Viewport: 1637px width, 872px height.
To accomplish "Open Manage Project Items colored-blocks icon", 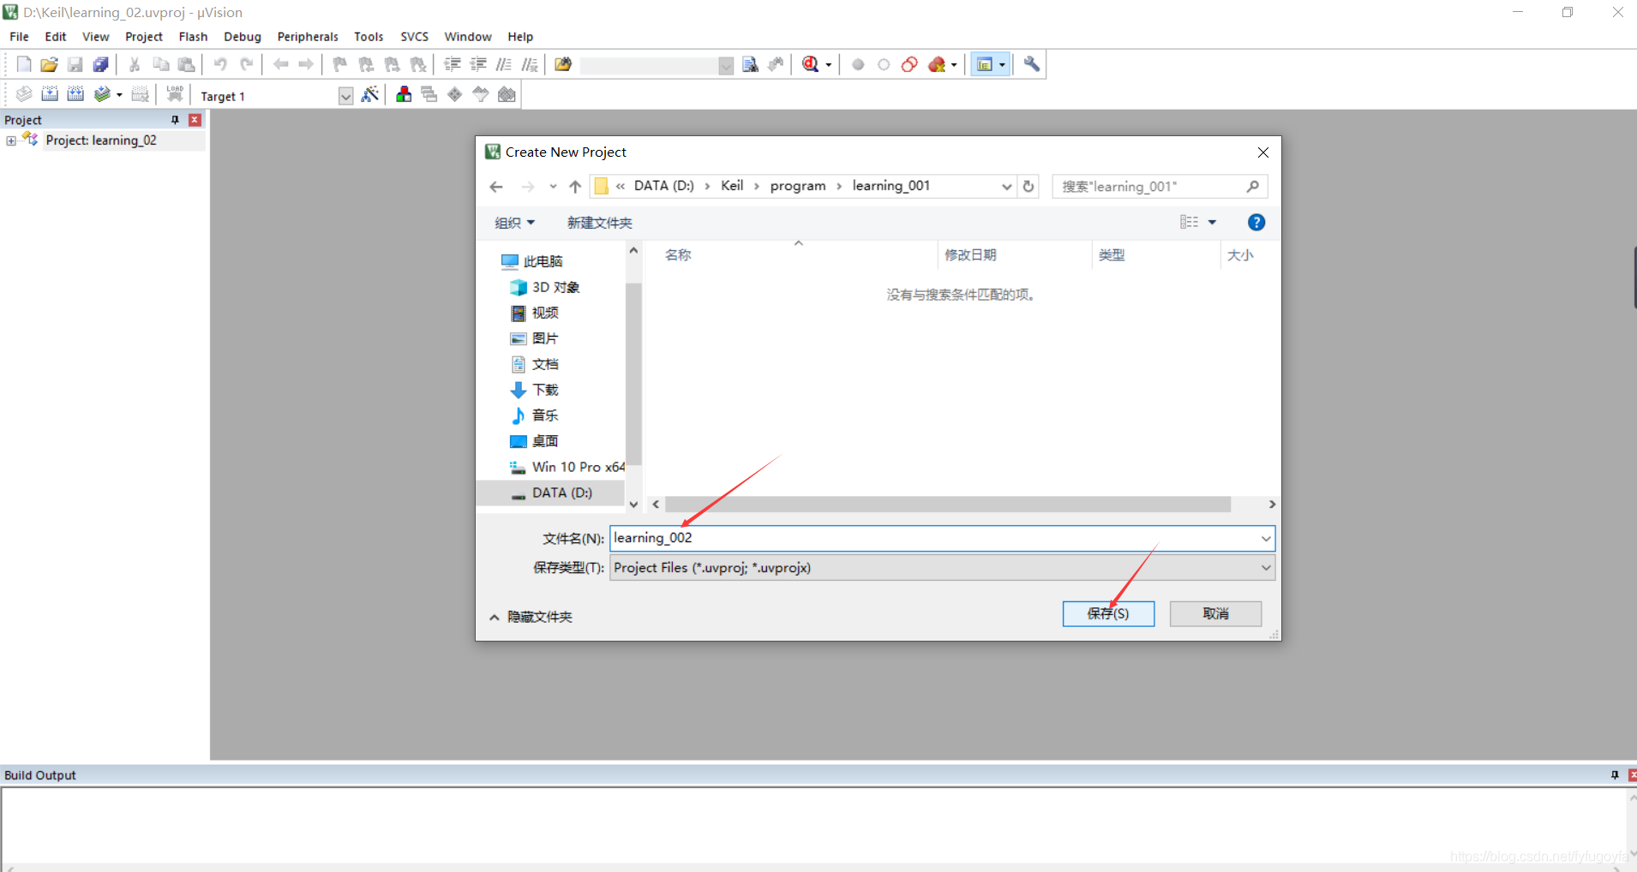I will click(x=404, y=94).
